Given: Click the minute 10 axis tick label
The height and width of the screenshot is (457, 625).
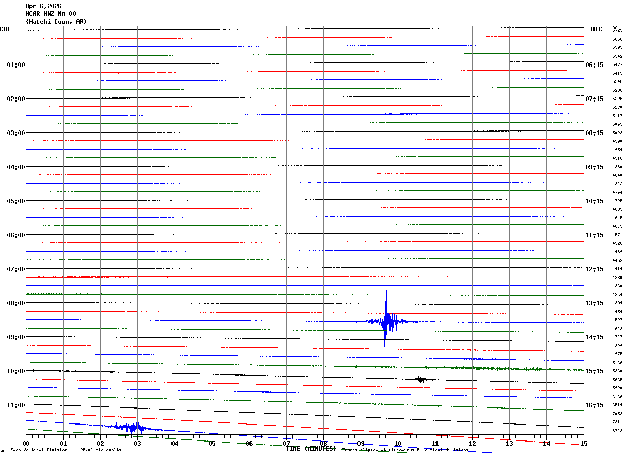Looking at the screenshot, I should [398, 444].
